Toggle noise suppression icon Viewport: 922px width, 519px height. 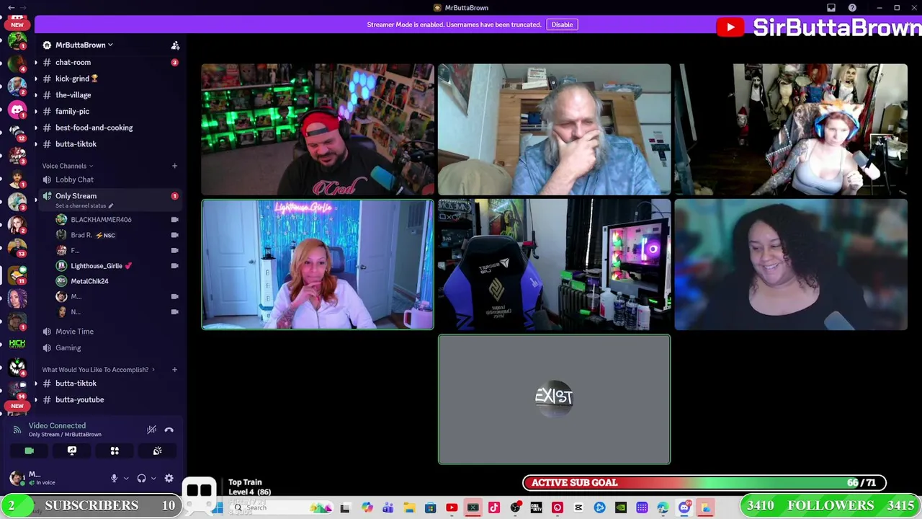(x=151, y=430)
